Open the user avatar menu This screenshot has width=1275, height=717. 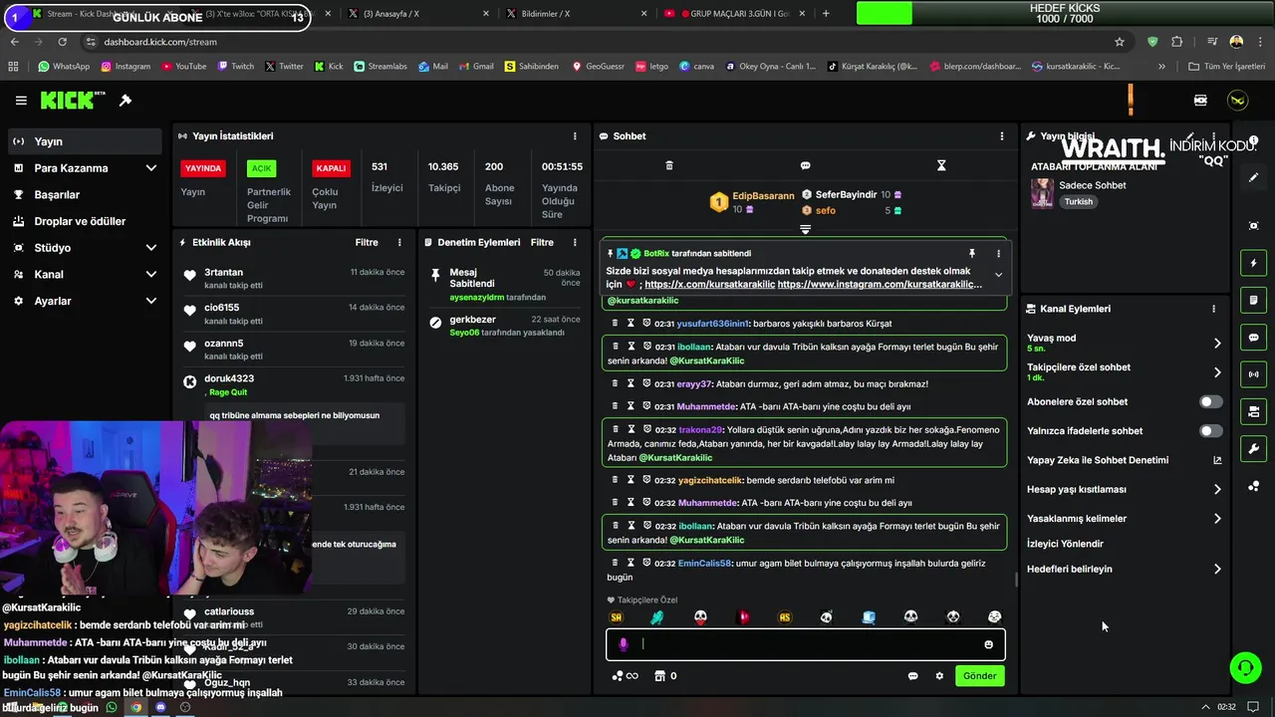pyautogui.click(x=1237, y=101)
